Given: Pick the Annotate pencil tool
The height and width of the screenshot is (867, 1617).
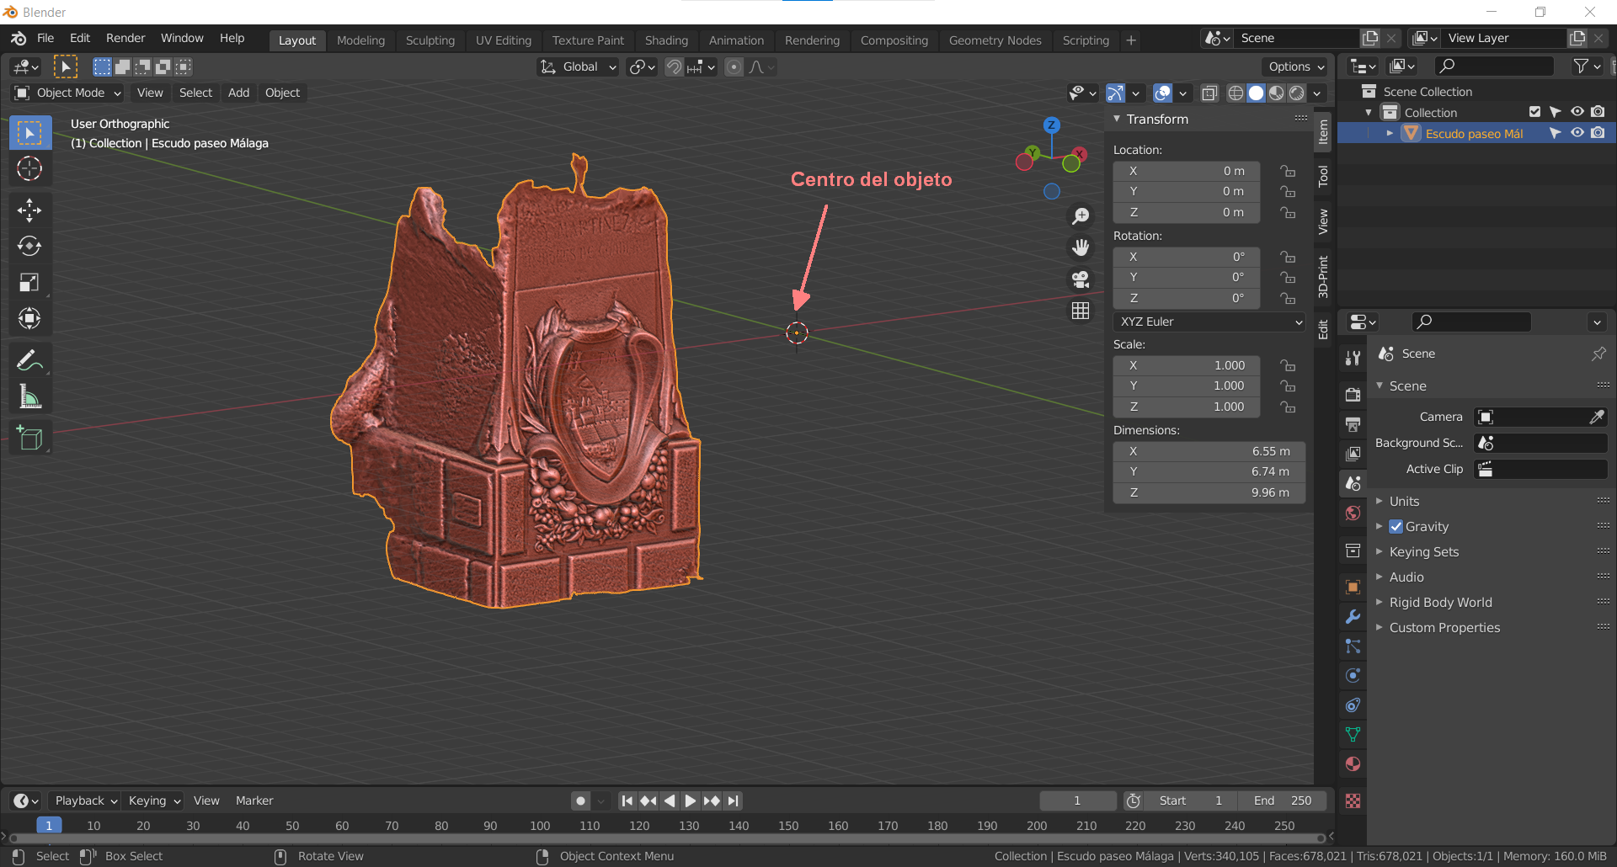Looking at the screenshot, I should tap(29, 360).
